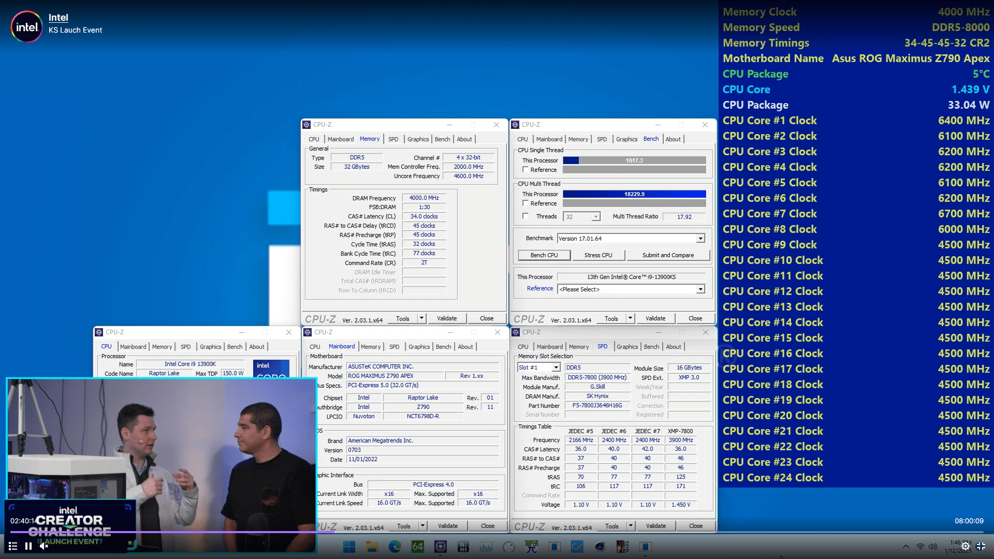
Task: Launch Microsoft Edge from the taskbar
Action: point(395,547)
